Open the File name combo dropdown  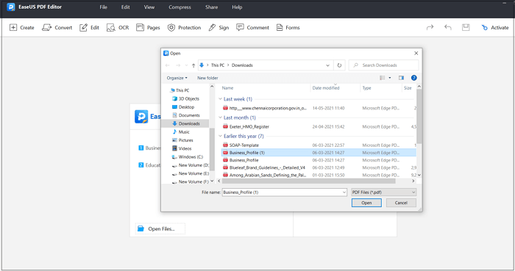pos(344,192)
